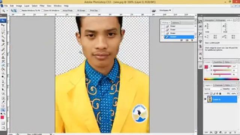Click the red foreground color in Color panel
Screen dimensions: 240x135
click(206, 67)
